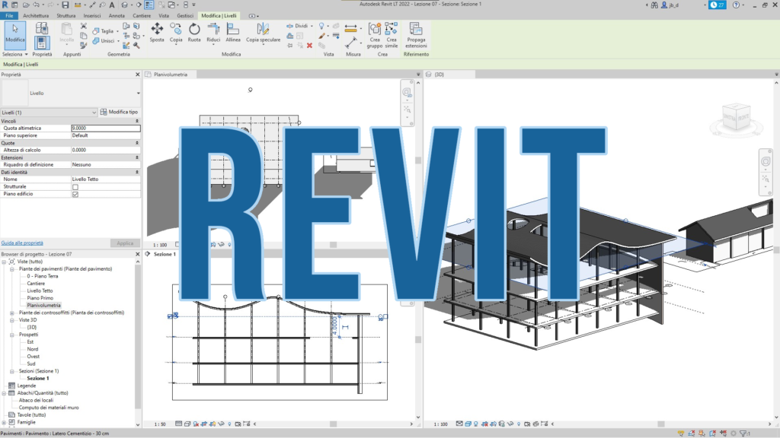Close the Proprietà panel
The height and width of the screenshot is (438, 780).
[x=138, y=75]
